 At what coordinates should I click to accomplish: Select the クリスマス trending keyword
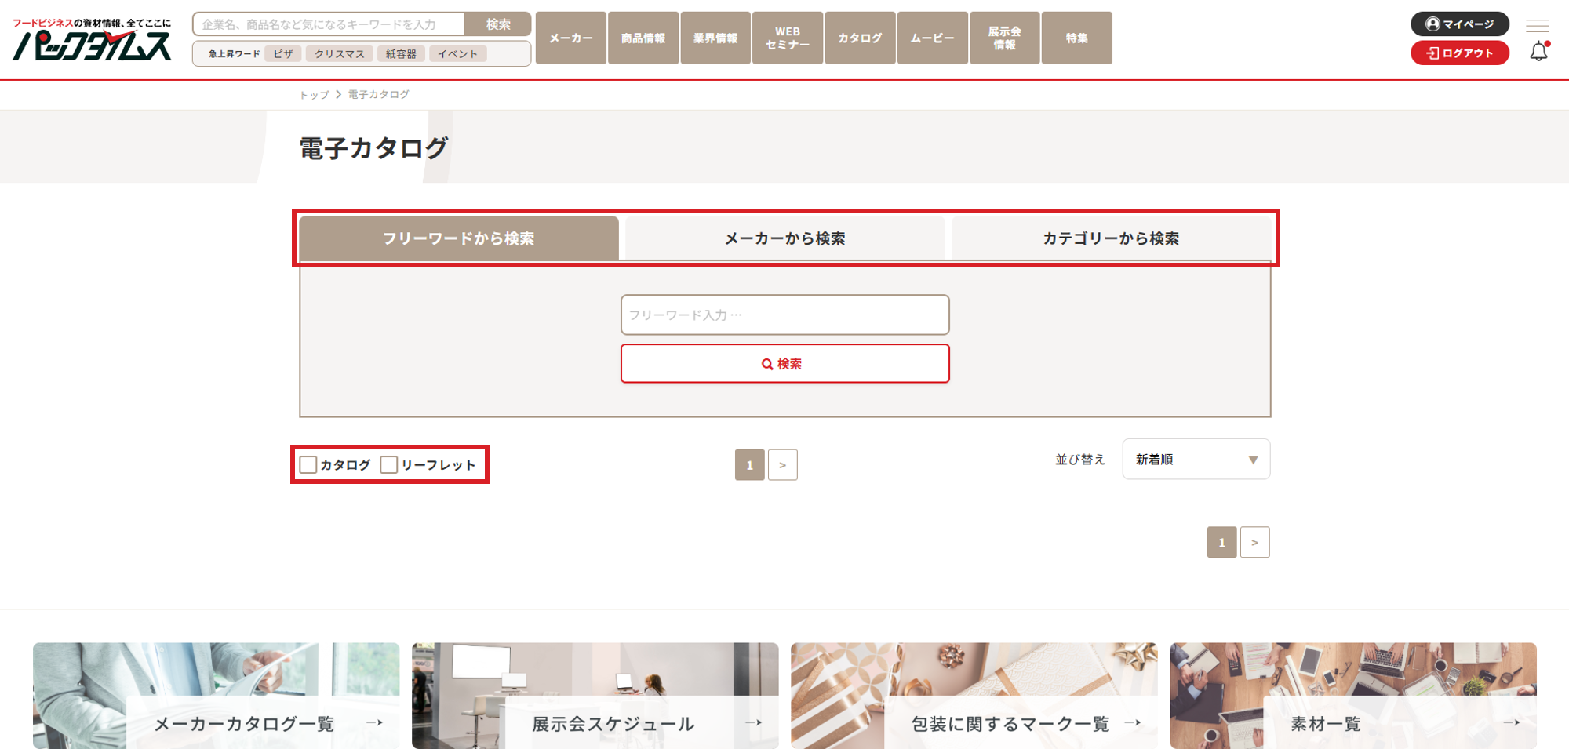[339, 54]
